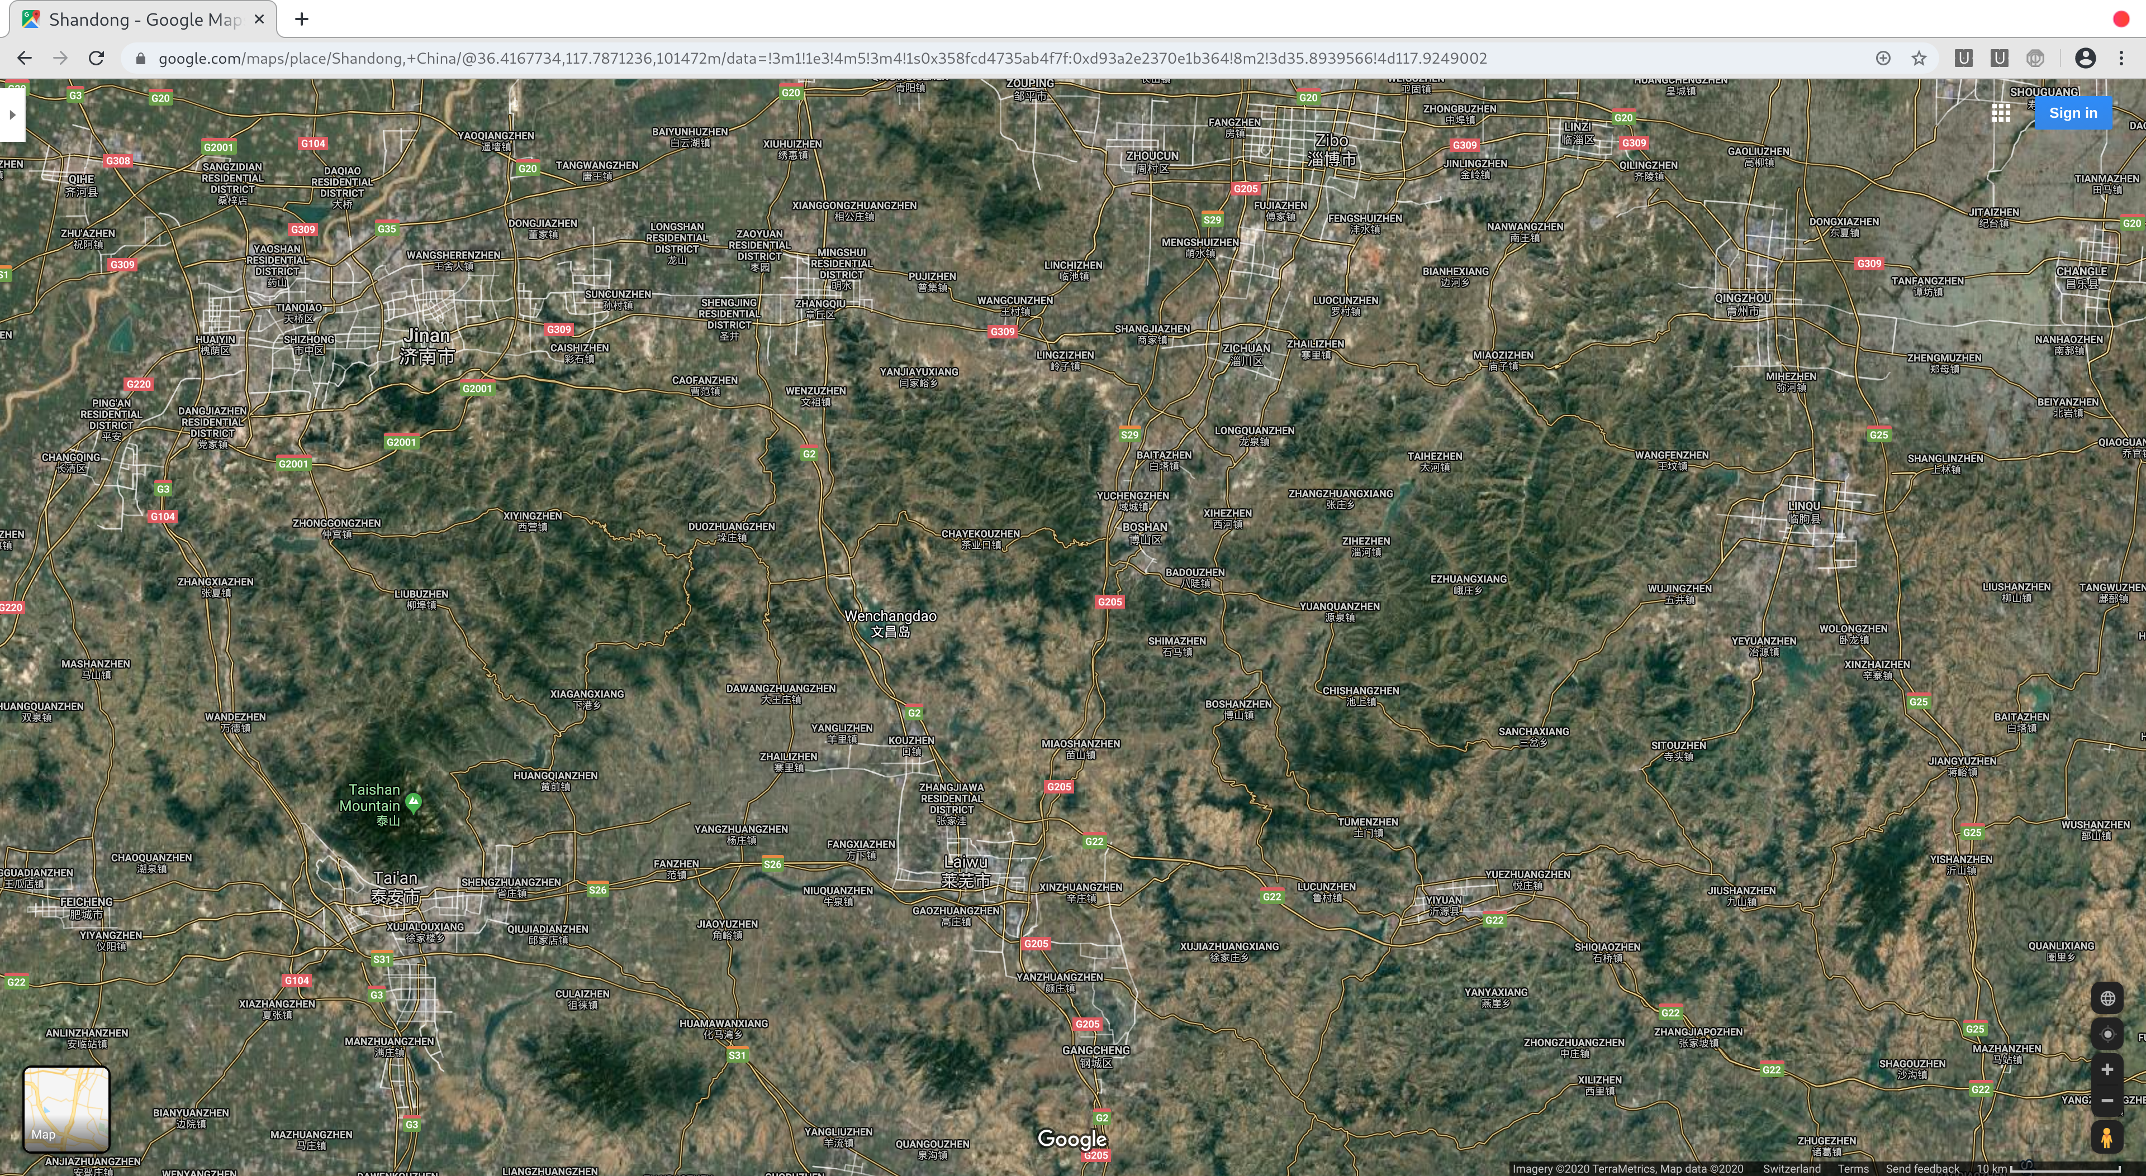Toggle globe view
Screen dimensions: 2146x1176
[x=2107, y=998]
